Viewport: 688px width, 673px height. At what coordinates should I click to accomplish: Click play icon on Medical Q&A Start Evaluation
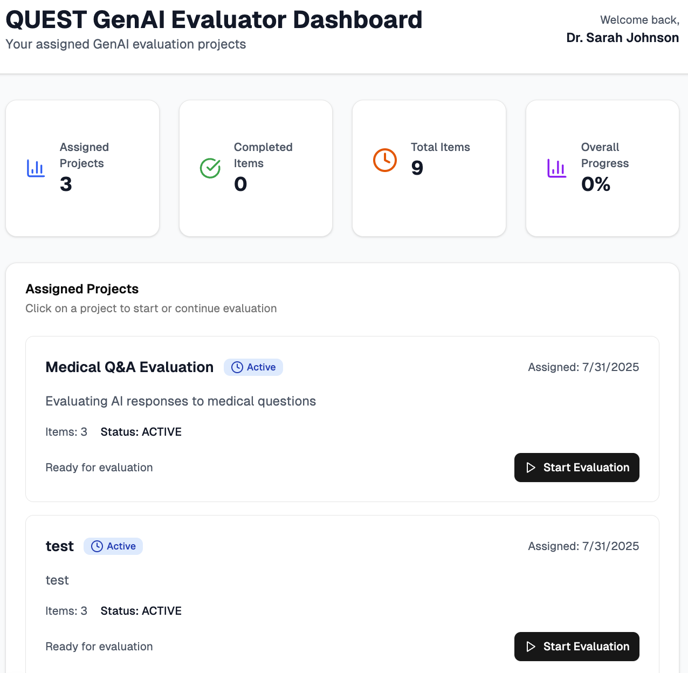531,468
